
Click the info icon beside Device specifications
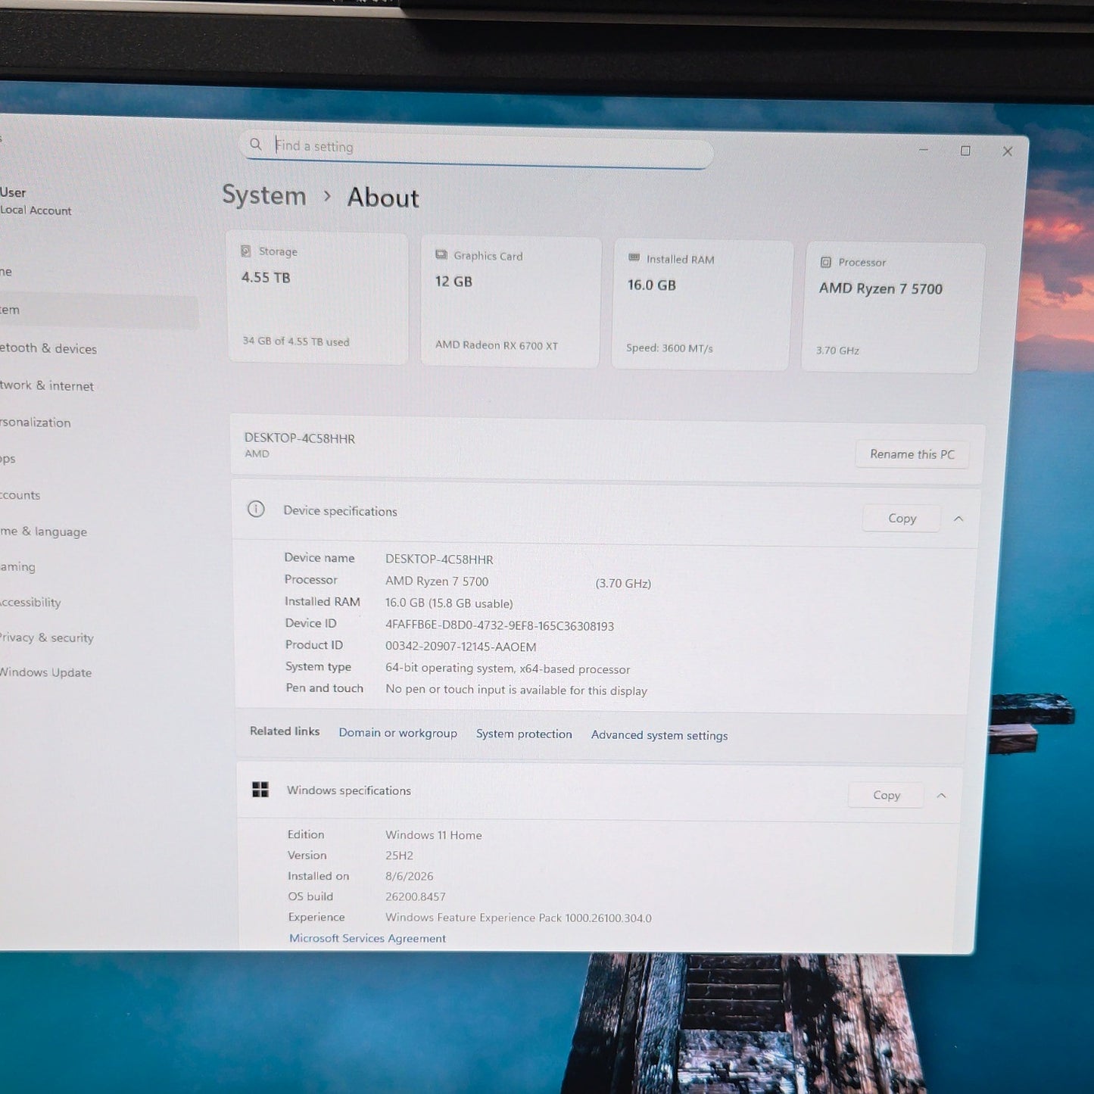tap(256, 509)
